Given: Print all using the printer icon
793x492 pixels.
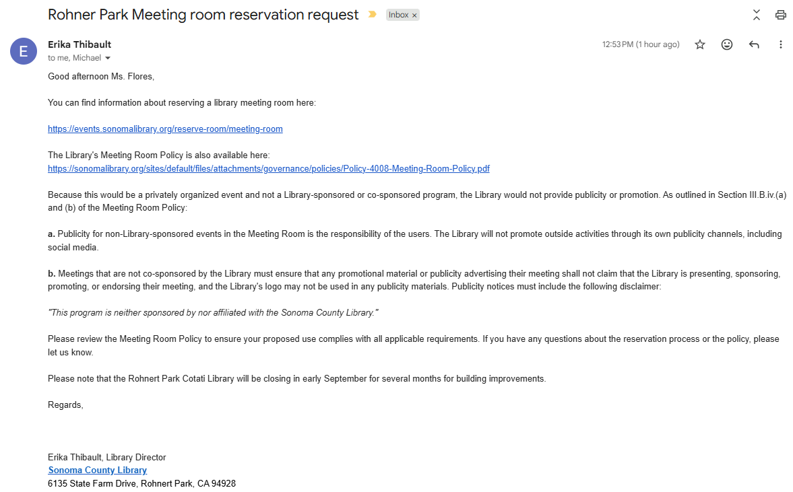Looking at the screenshot, I should tap(781, 15).
